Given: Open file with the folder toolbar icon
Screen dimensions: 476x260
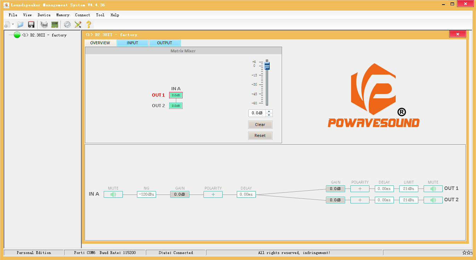Looking at the screenshot, I should pyautogui.click(x=20, y=25).
